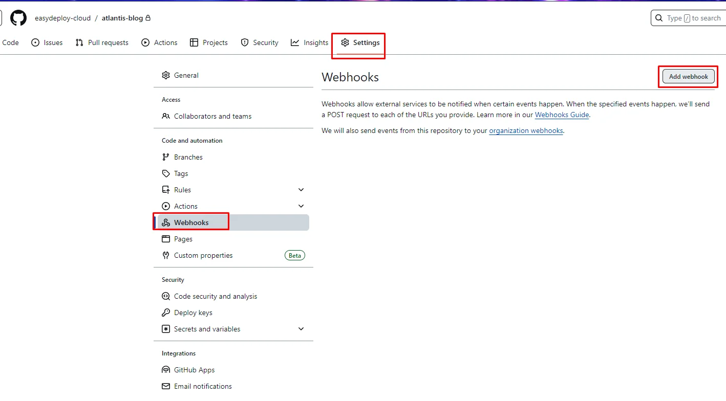Screen dimensions: 726x401
Task: Click the Projects tab table icon
Action: click(194, 42)
